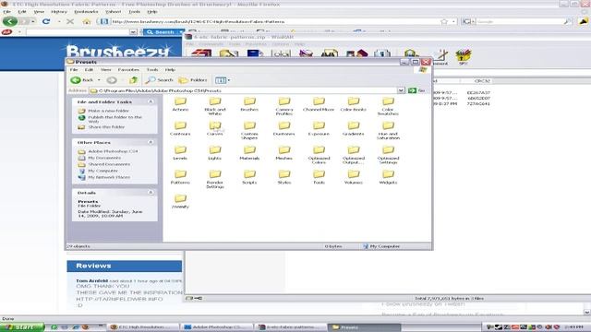This screenshot has height=332, width=591.
Task: Click Share this folder link
Action: 102,127
